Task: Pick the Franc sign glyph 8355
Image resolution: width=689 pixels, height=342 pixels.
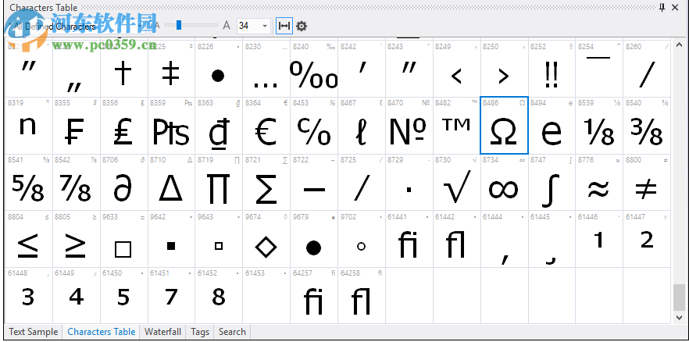Action: [x=77, y=125]
